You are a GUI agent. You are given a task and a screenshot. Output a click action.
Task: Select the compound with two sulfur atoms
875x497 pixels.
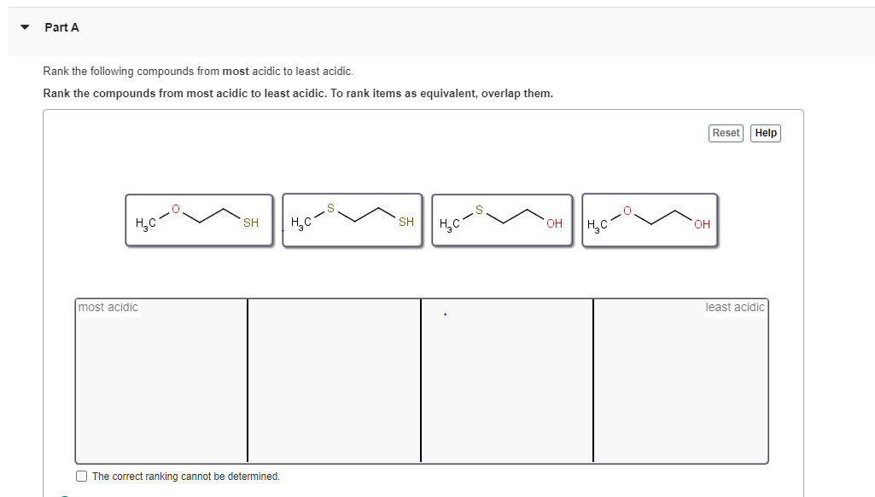(352, 220)
